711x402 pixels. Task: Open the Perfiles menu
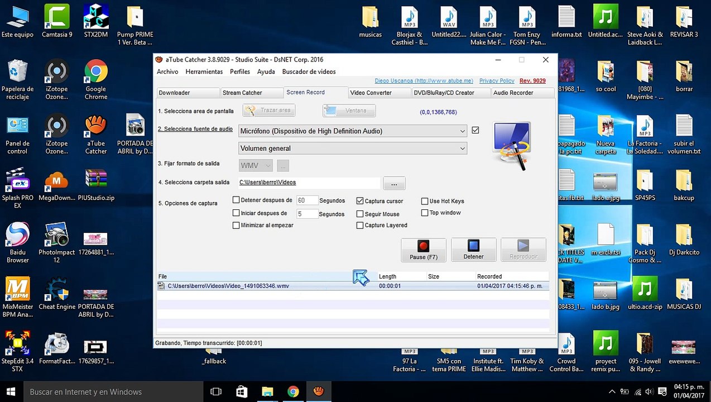(x=240, y=71)
